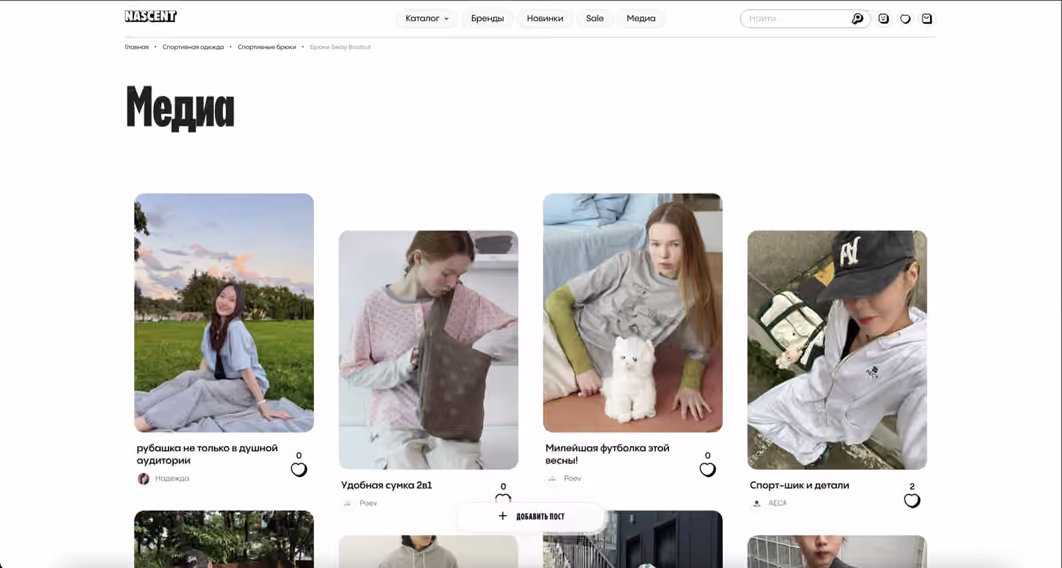Open the post title «Удобная сумка 2в1»
Image resolution: width=1062 pixels, height=568 pixels.
(x=386, y=486)
